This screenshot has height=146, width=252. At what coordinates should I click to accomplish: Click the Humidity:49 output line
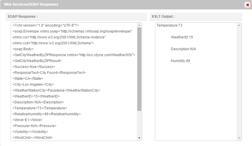pyautogui.click(x=180, y=61)
